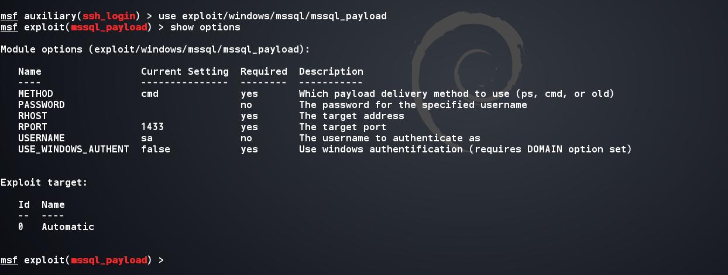Select the USERNAME option name
The height and width of the screenshot is (275, 728).
41,138
